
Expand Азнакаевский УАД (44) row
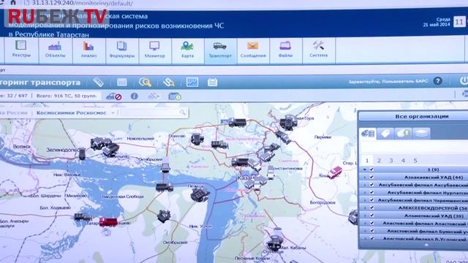[x=365, y=177]
